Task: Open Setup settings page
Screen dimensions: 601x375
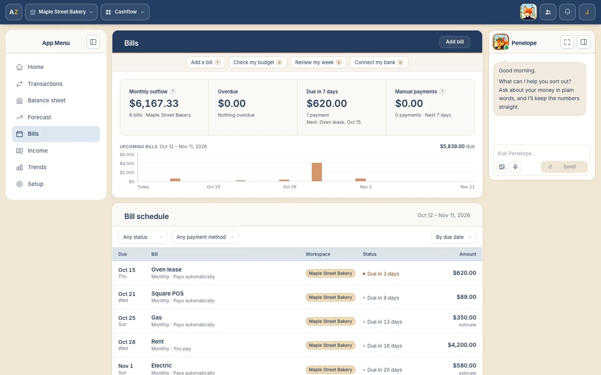Action: point(56,184)
